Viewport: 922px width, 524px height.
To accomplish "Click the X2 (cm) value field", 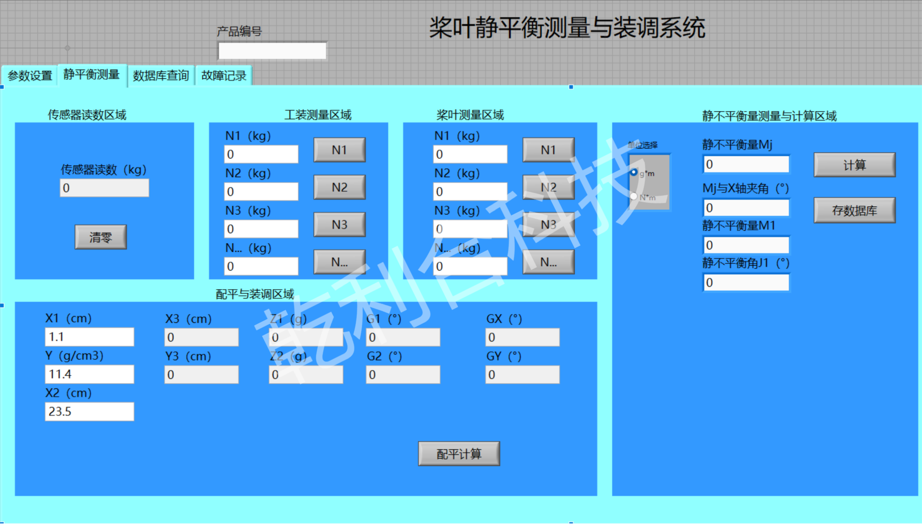I will 89,411.
